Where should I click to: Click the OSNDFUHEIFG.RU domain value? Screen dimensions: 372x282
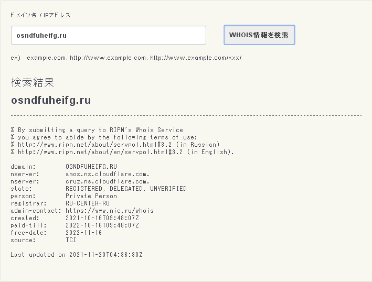[88, 167]
